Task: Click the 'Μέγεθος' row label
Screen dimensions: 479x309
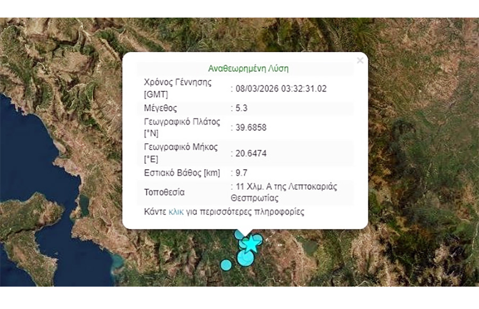Action: 160,108
